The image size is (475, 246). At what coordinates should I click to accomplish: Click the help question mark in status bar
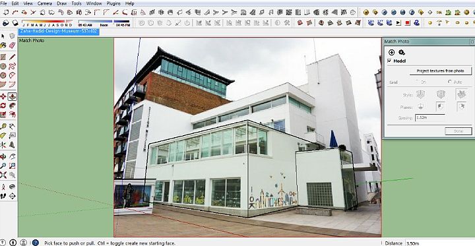[x=36, y=243]
